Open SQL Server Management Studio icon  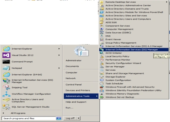6,107
